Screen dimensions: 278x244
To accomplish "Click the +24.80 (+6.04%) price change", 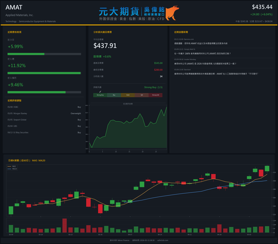I will point(261,14).
